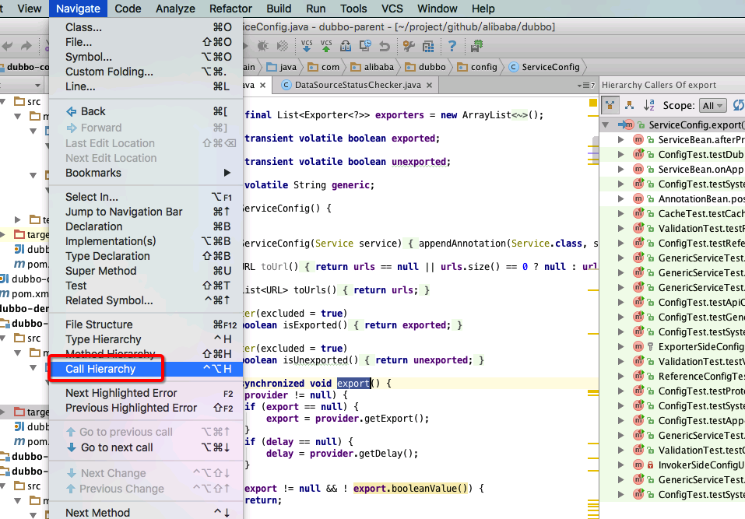Click Back in the Navigate menu

(146, 111)
